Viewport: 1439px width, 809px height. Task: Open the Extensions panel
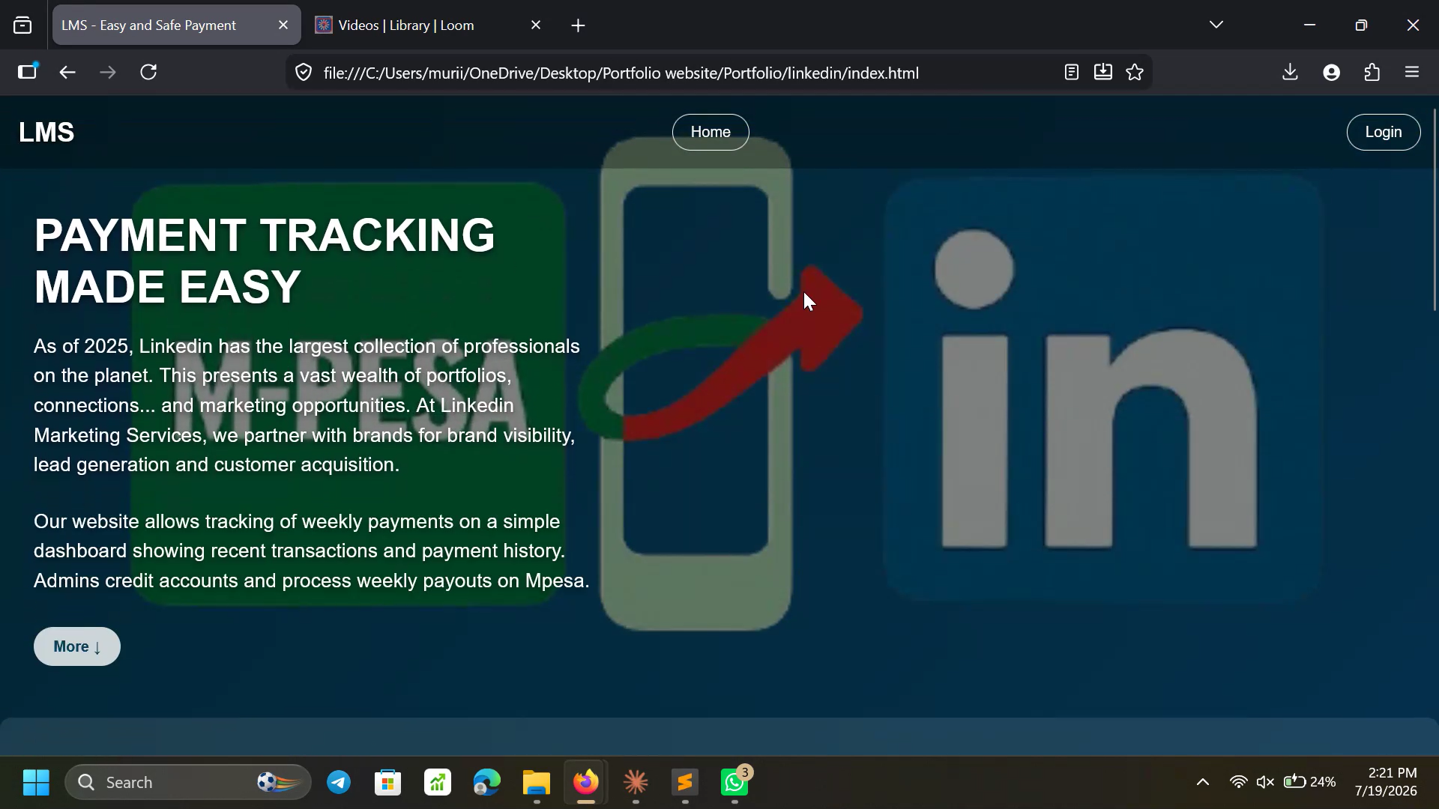[x=1372, y=73]
